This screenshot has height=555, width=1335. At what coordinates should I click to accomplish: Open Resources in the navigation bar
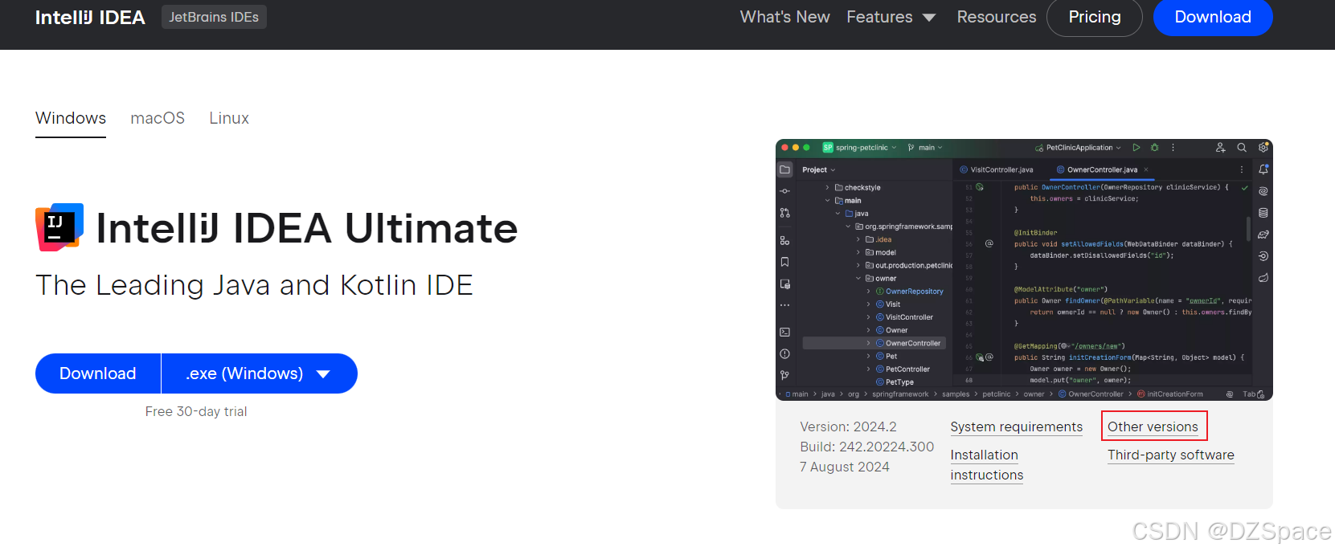997,17
